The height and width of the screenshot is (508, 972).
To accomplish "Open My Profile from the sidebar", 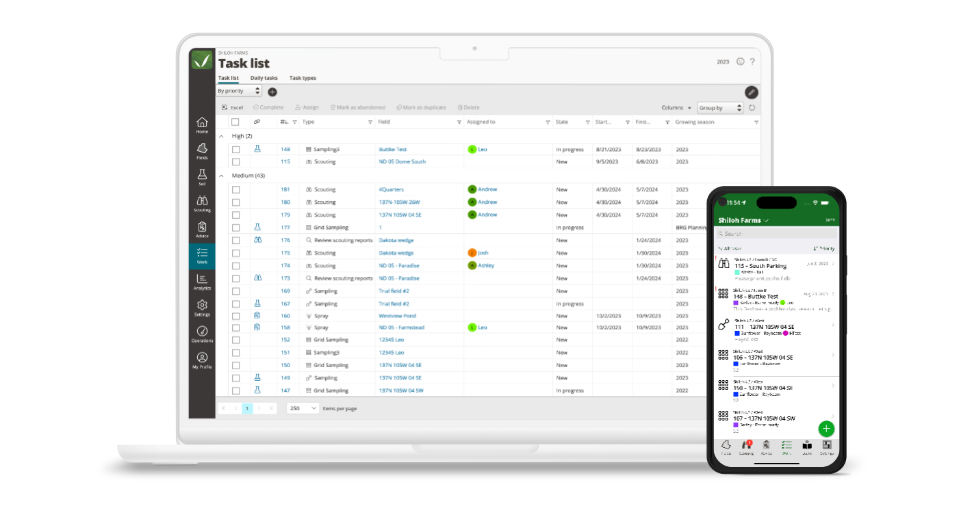I will pos(202,360).
